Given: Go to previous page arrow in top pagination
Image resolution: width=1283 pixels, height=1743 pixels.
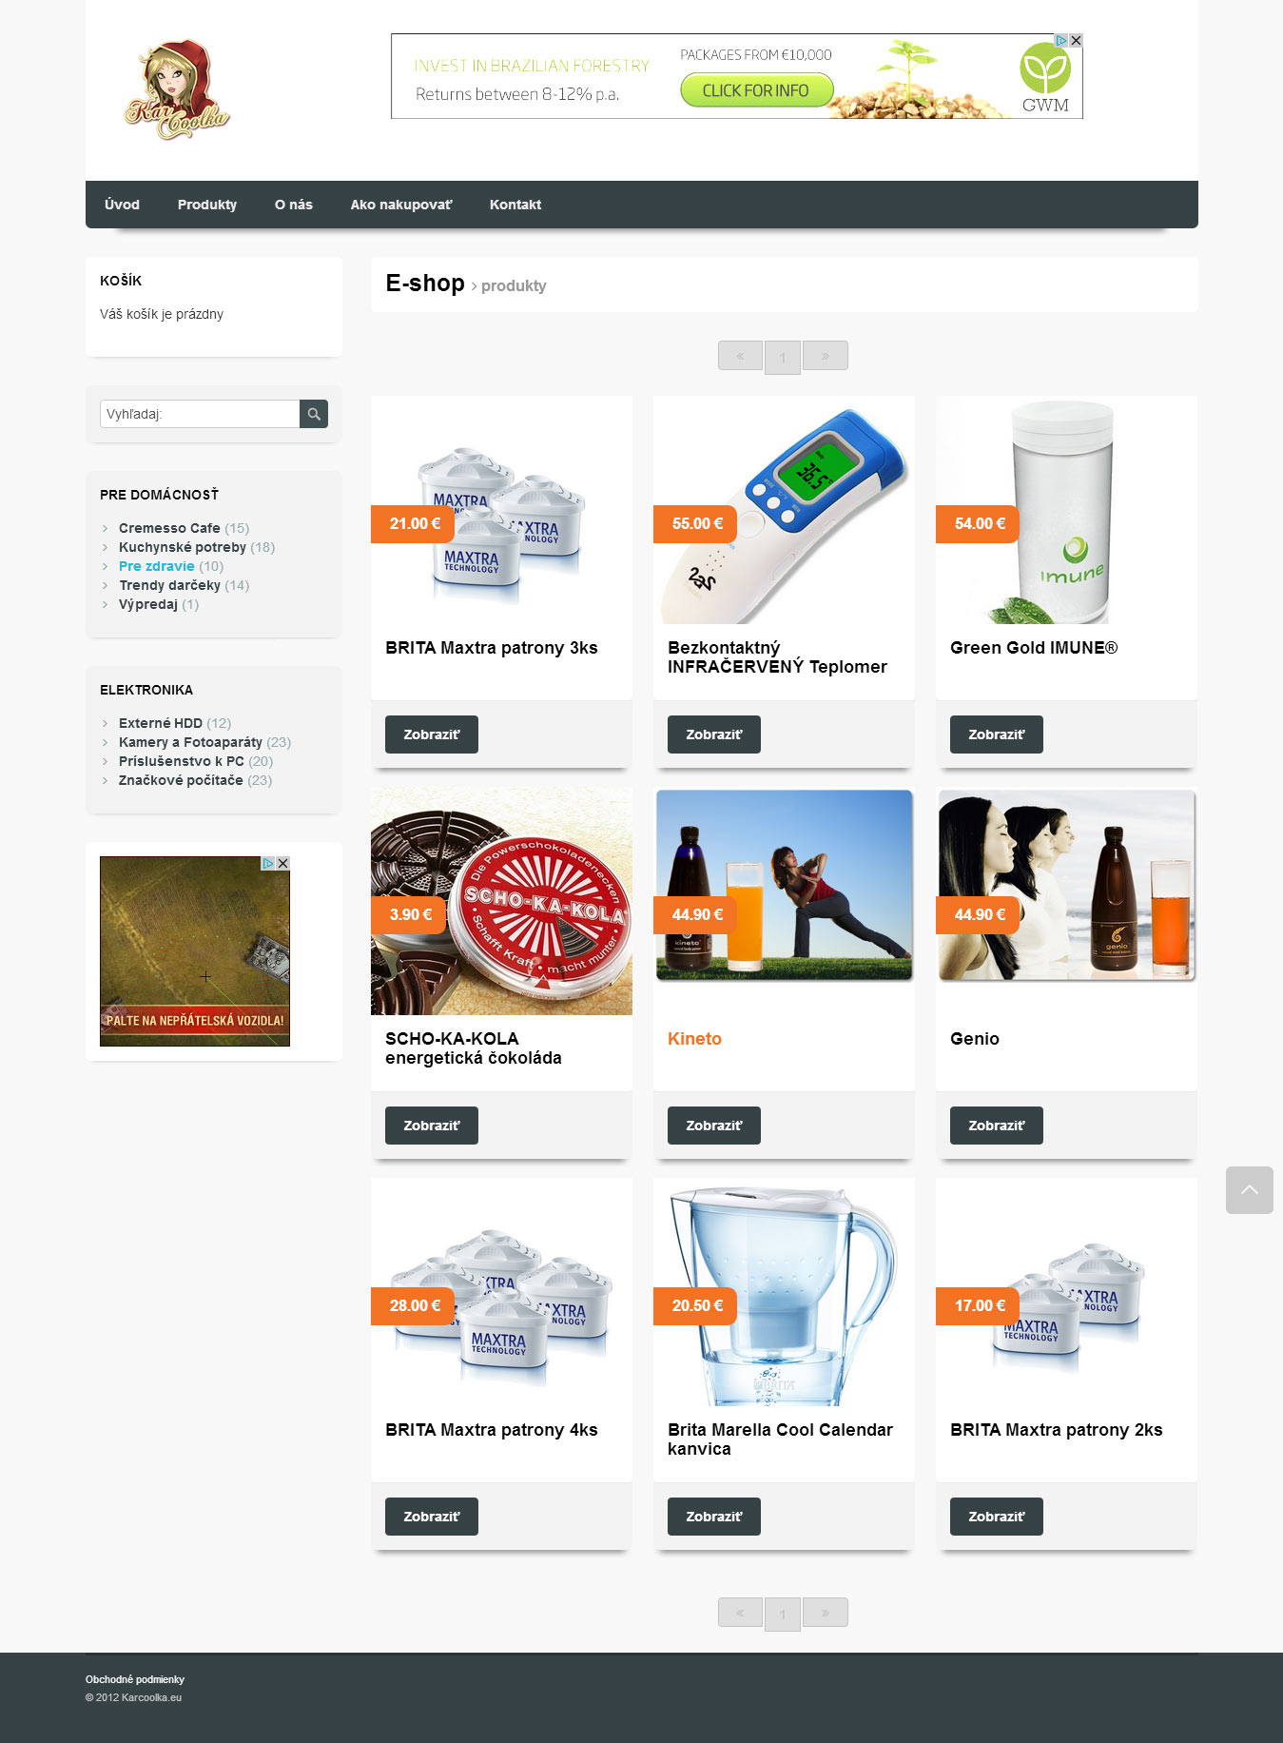Looking at the screenshot, I should pos(740,356).
